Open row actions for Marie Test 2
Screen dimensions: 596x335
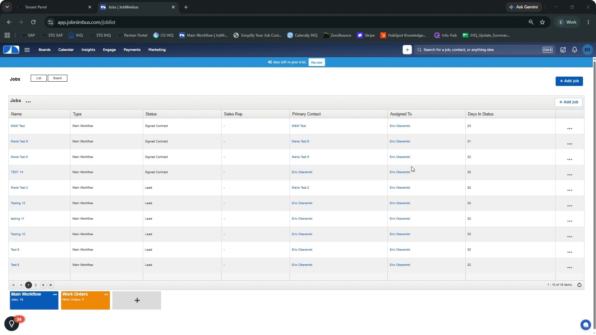[x=570, y=190]
